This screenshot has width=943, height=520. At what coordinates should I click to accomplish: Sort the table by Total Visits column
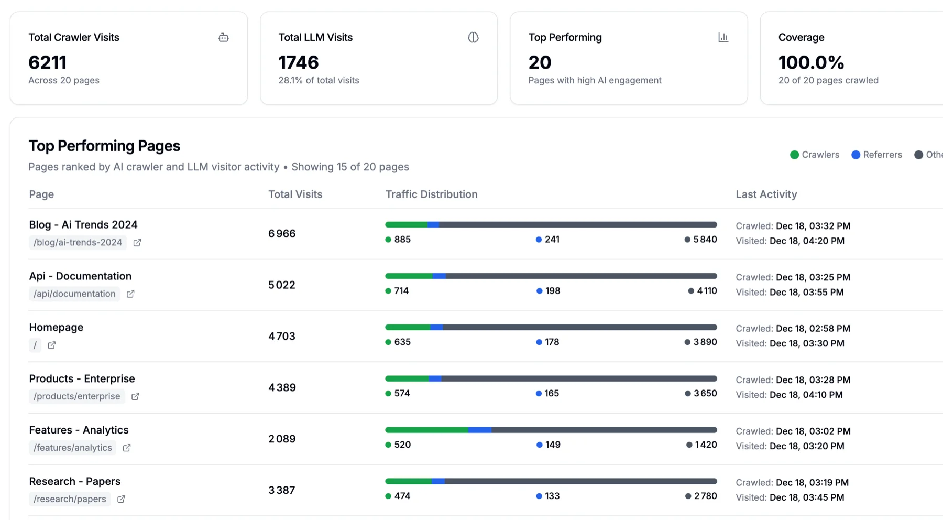(x=295, y=194)
